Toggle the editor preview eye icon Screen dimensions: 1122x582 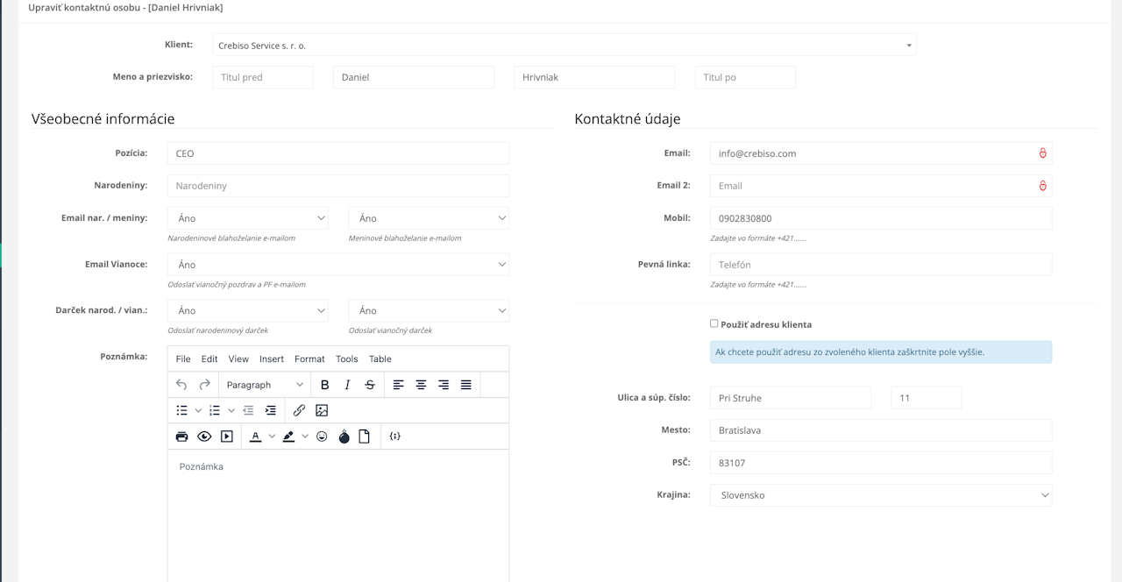pos(204,436)
